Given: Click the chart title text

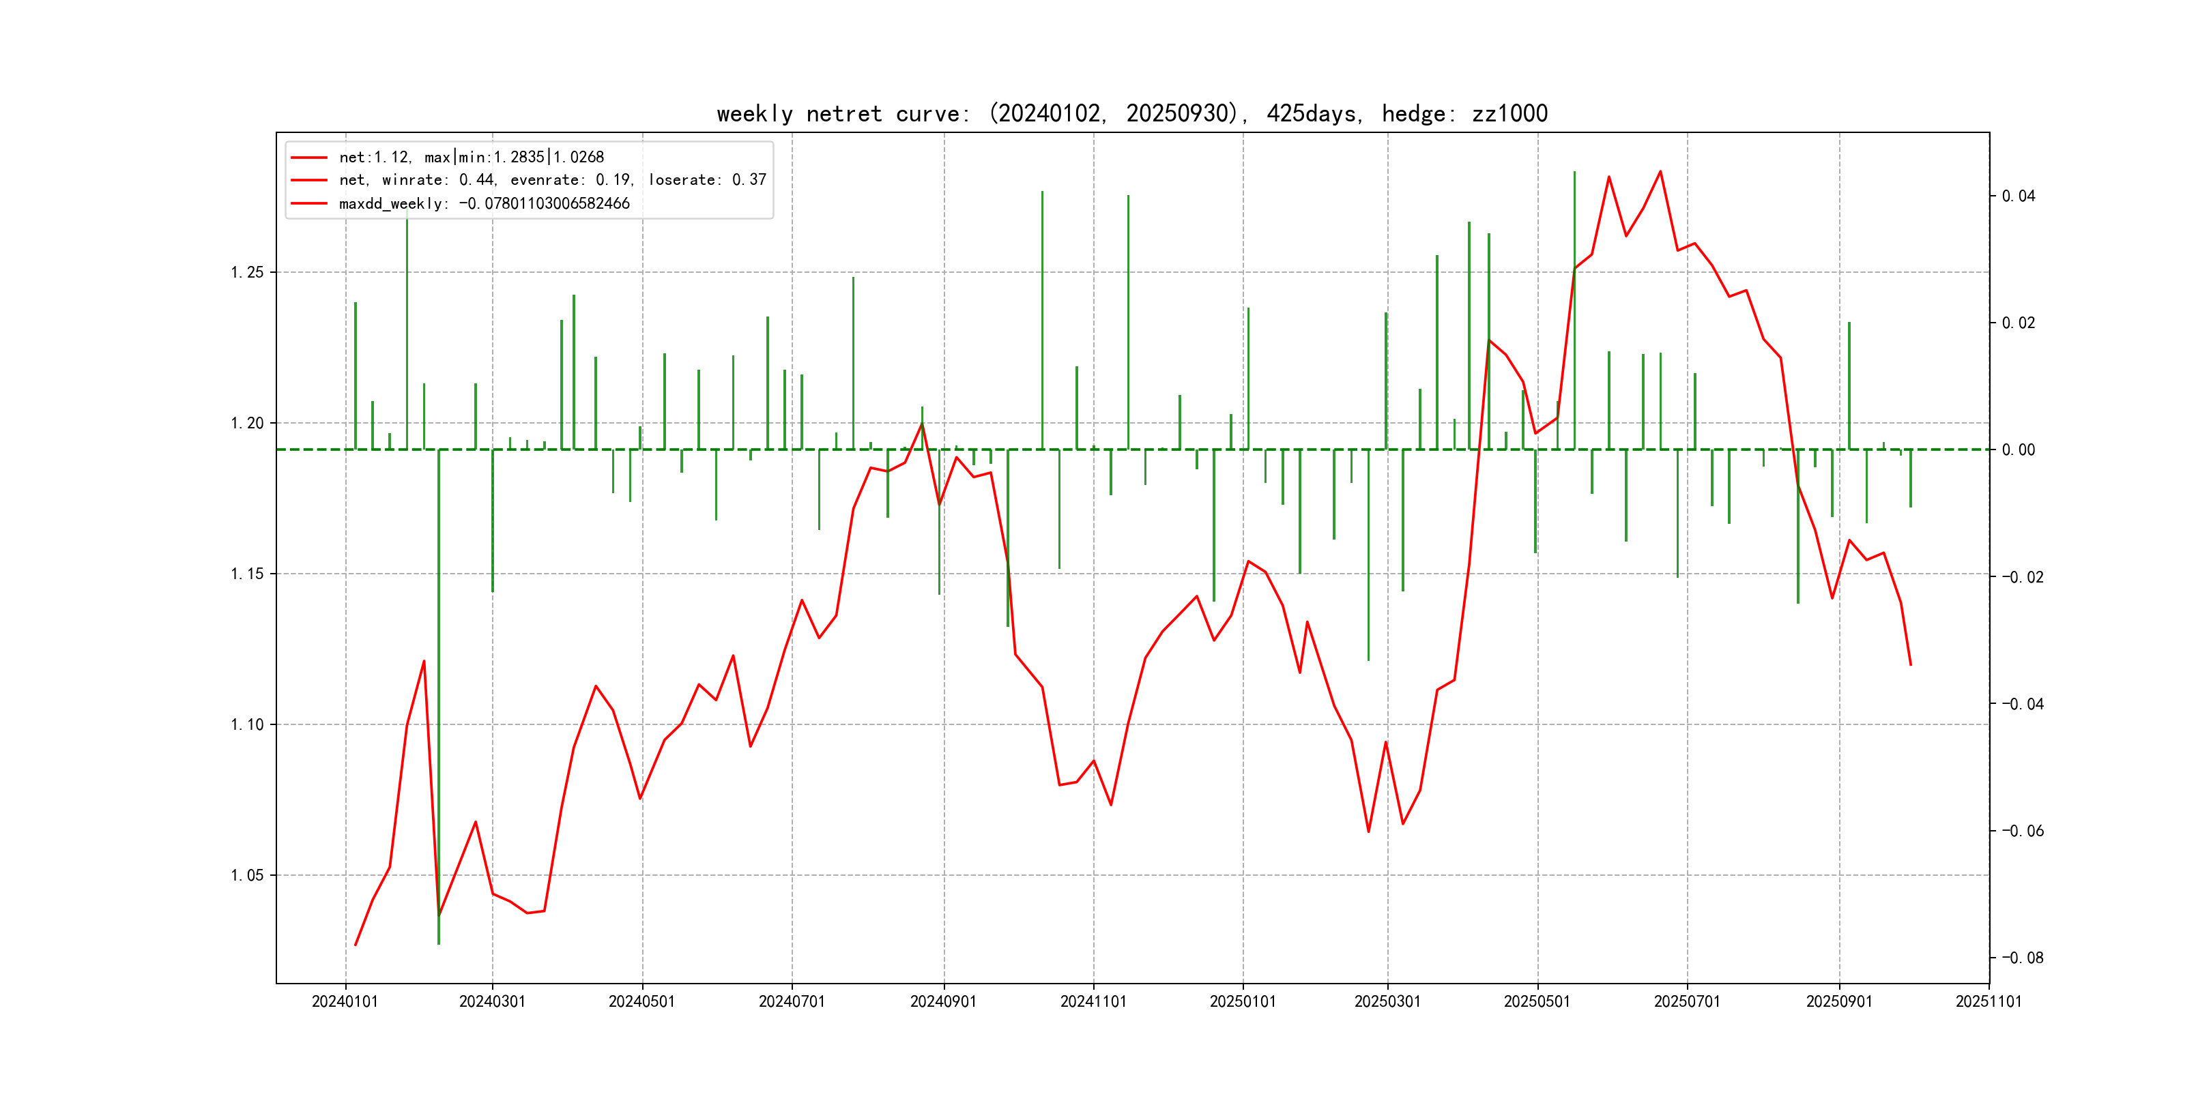Looking at the screenshot, I should pyautogui.click(x=1131, y=114).
